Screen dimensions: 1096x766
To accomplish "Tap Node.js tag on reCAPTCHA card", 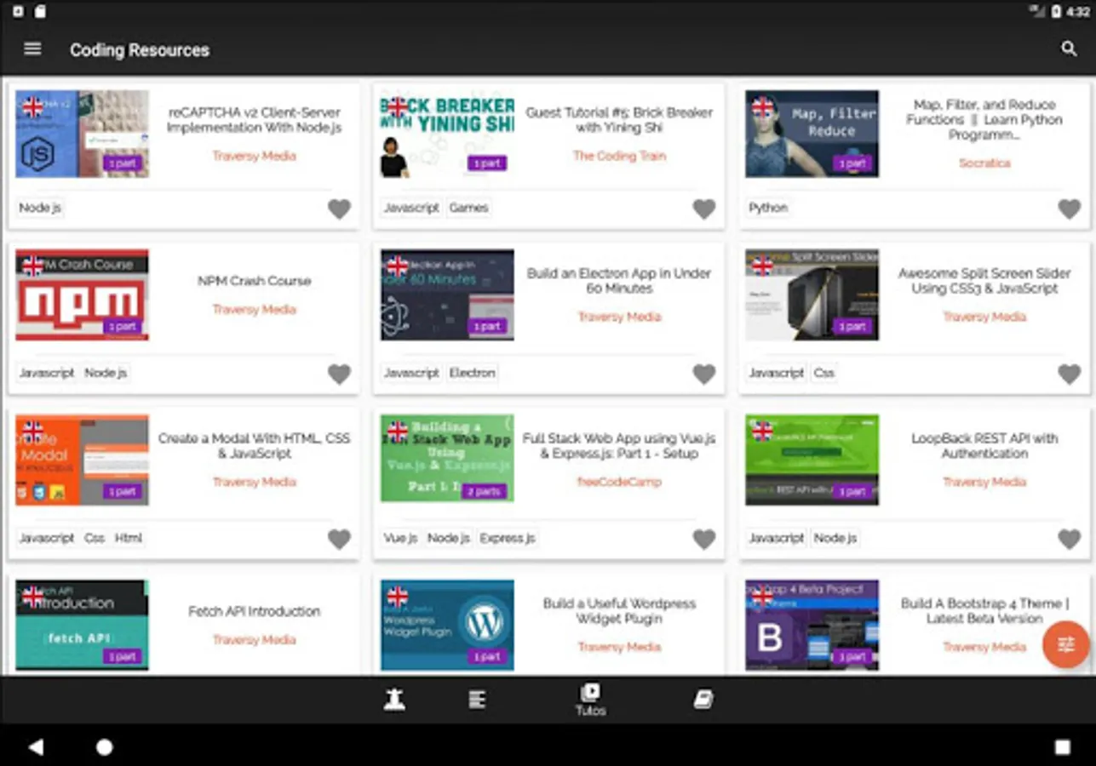I will [40, 208].
